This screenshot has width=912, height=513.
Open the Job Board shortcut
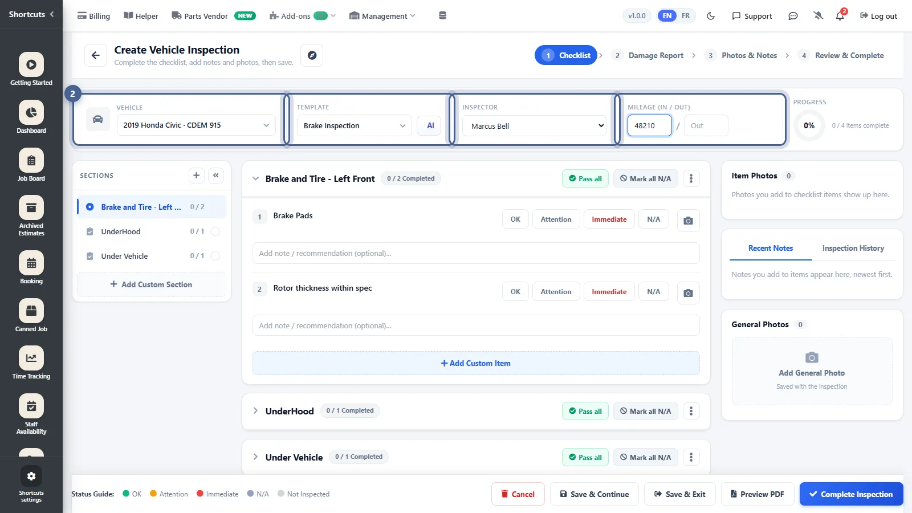coord(31,165)
